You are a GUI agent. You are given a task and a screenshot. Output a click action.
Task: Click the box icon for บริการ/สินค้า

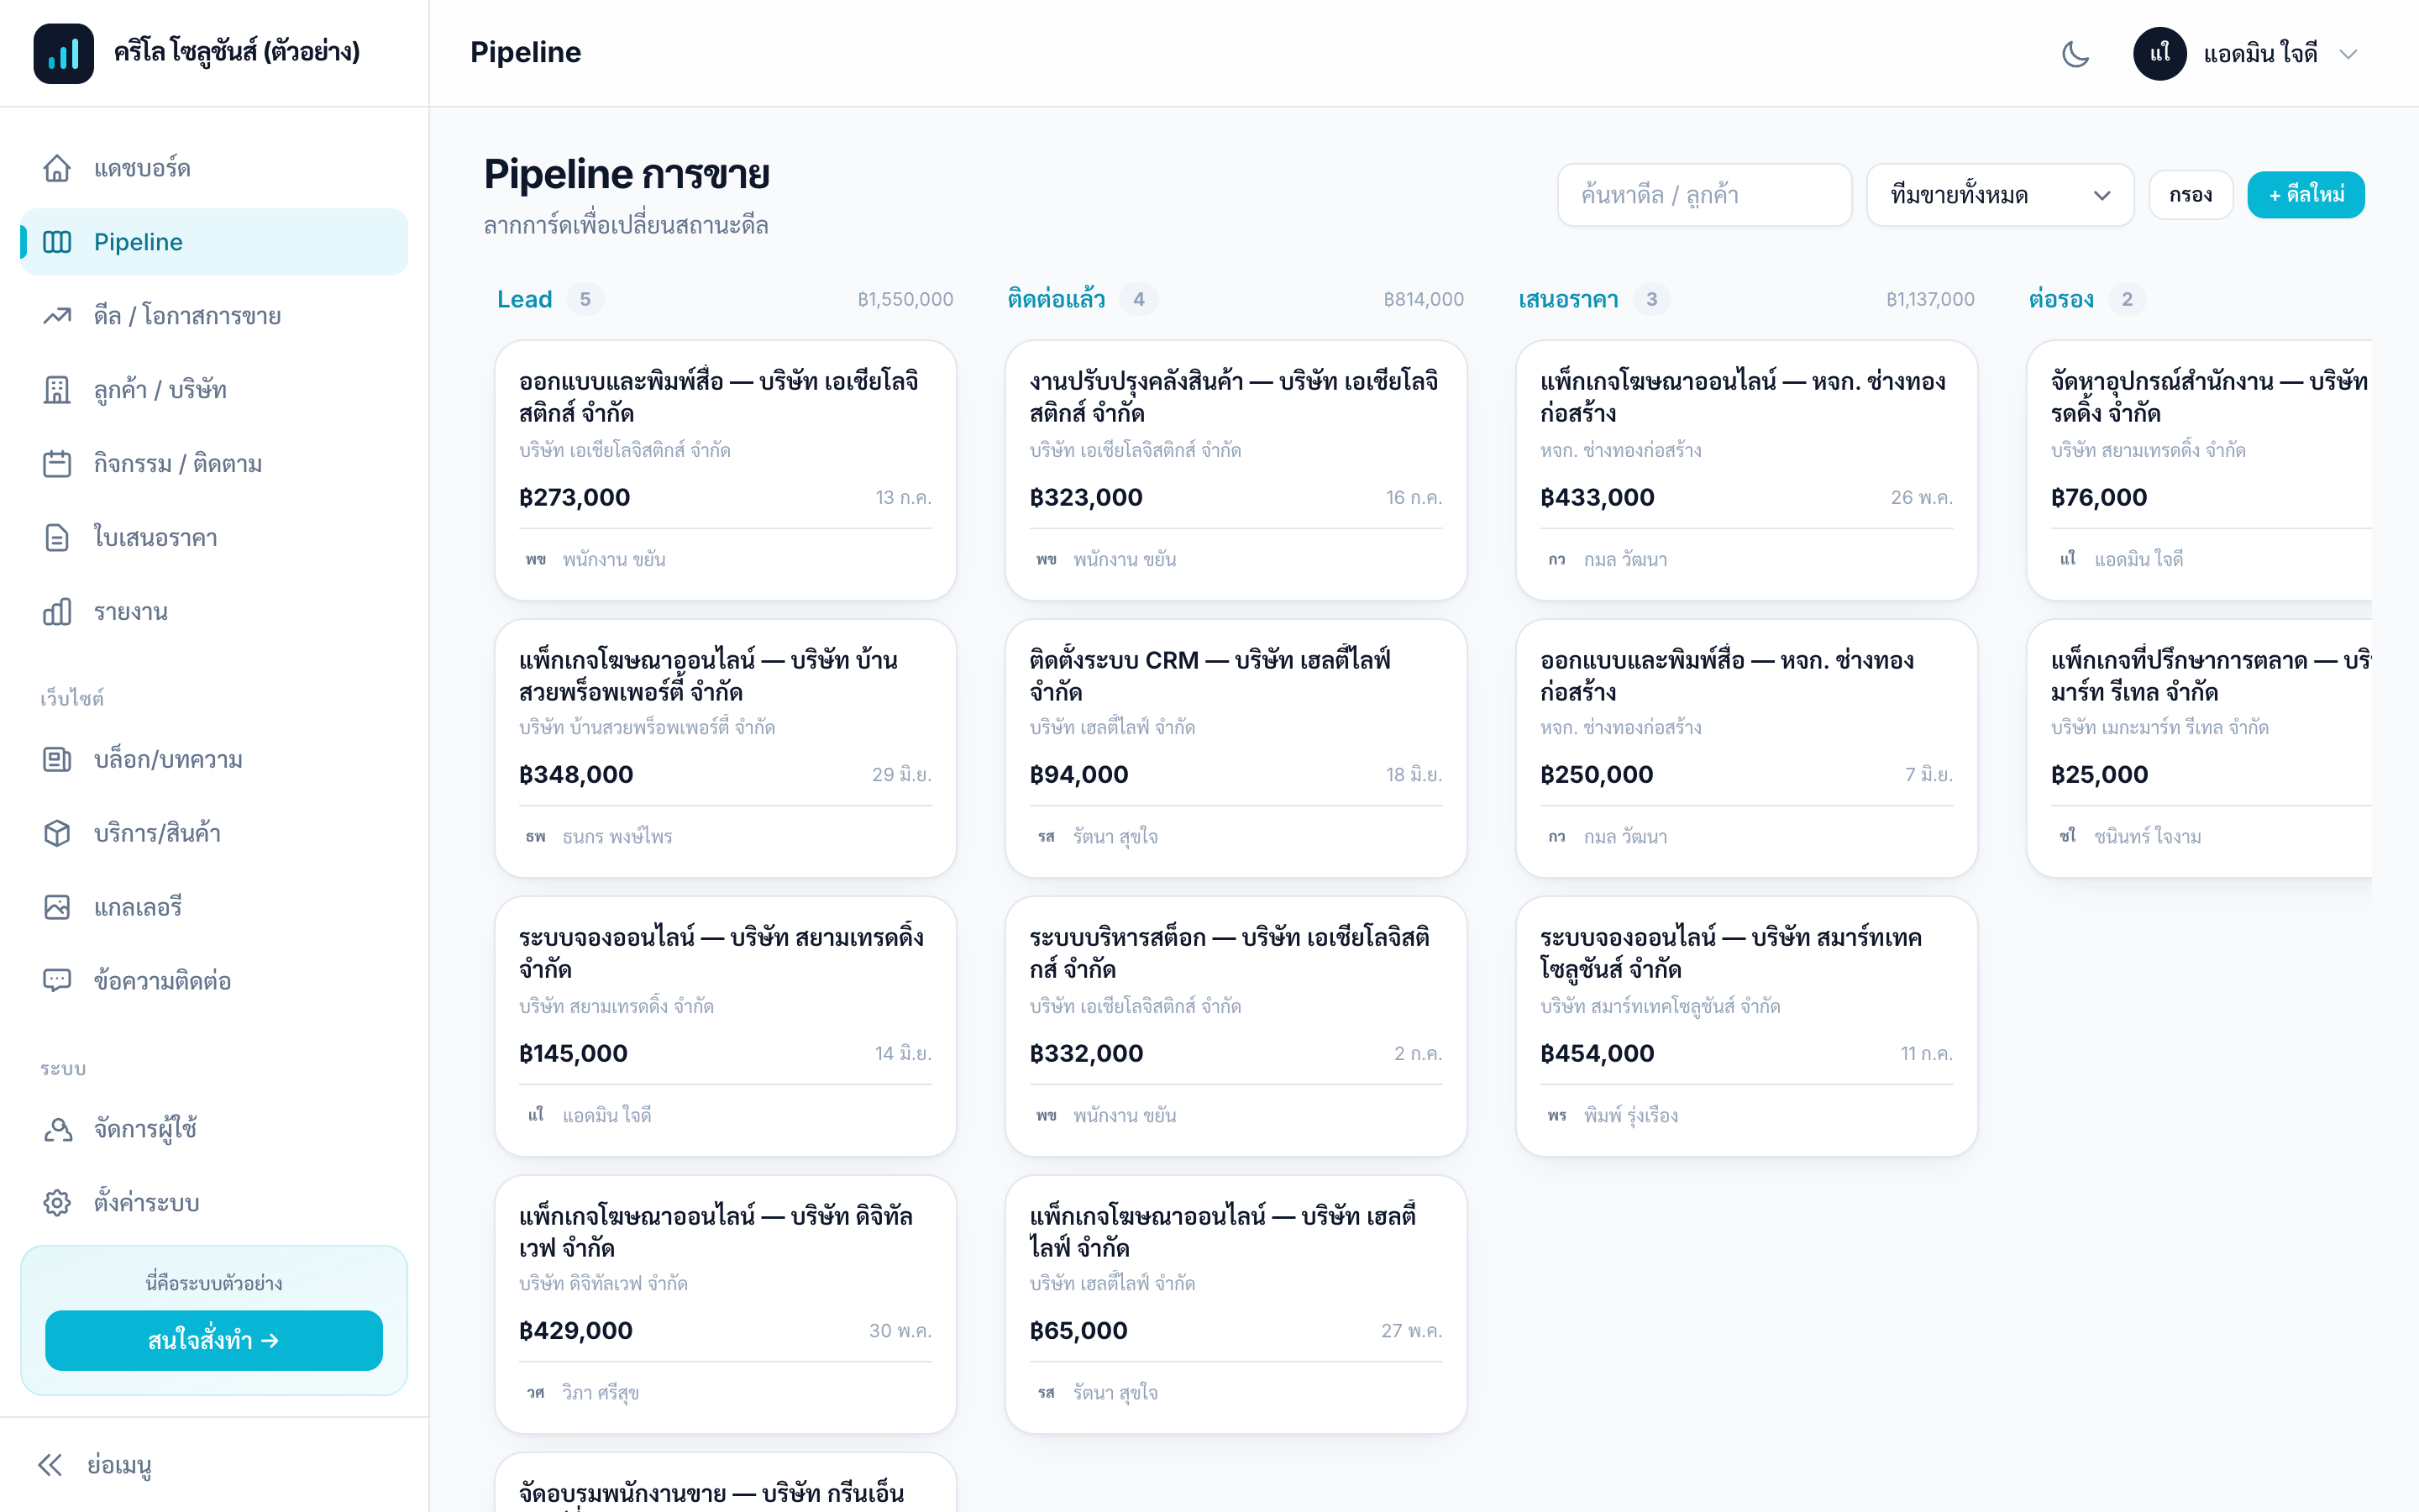[57, 834]
